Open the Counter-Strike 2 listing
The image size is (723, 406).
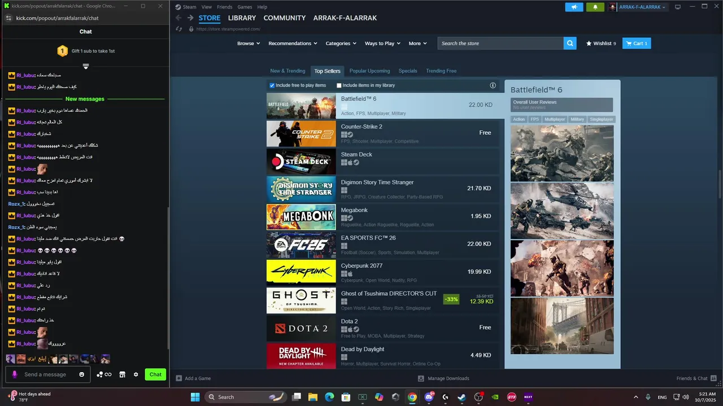383,133
